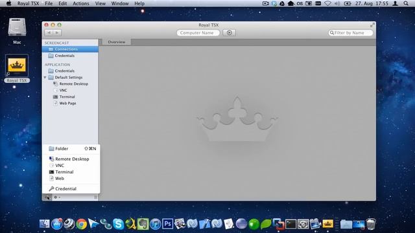
Task: Choose Web in the add popup menu
Action: [x=71, y=179]
